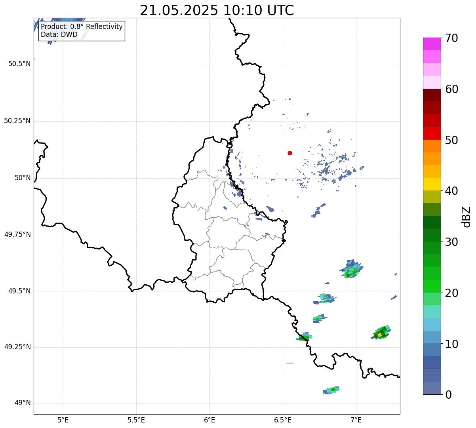This screenshot has height=428, width=476.
Task: Click the Data: DWD label
Action: (x=59, y=34)
